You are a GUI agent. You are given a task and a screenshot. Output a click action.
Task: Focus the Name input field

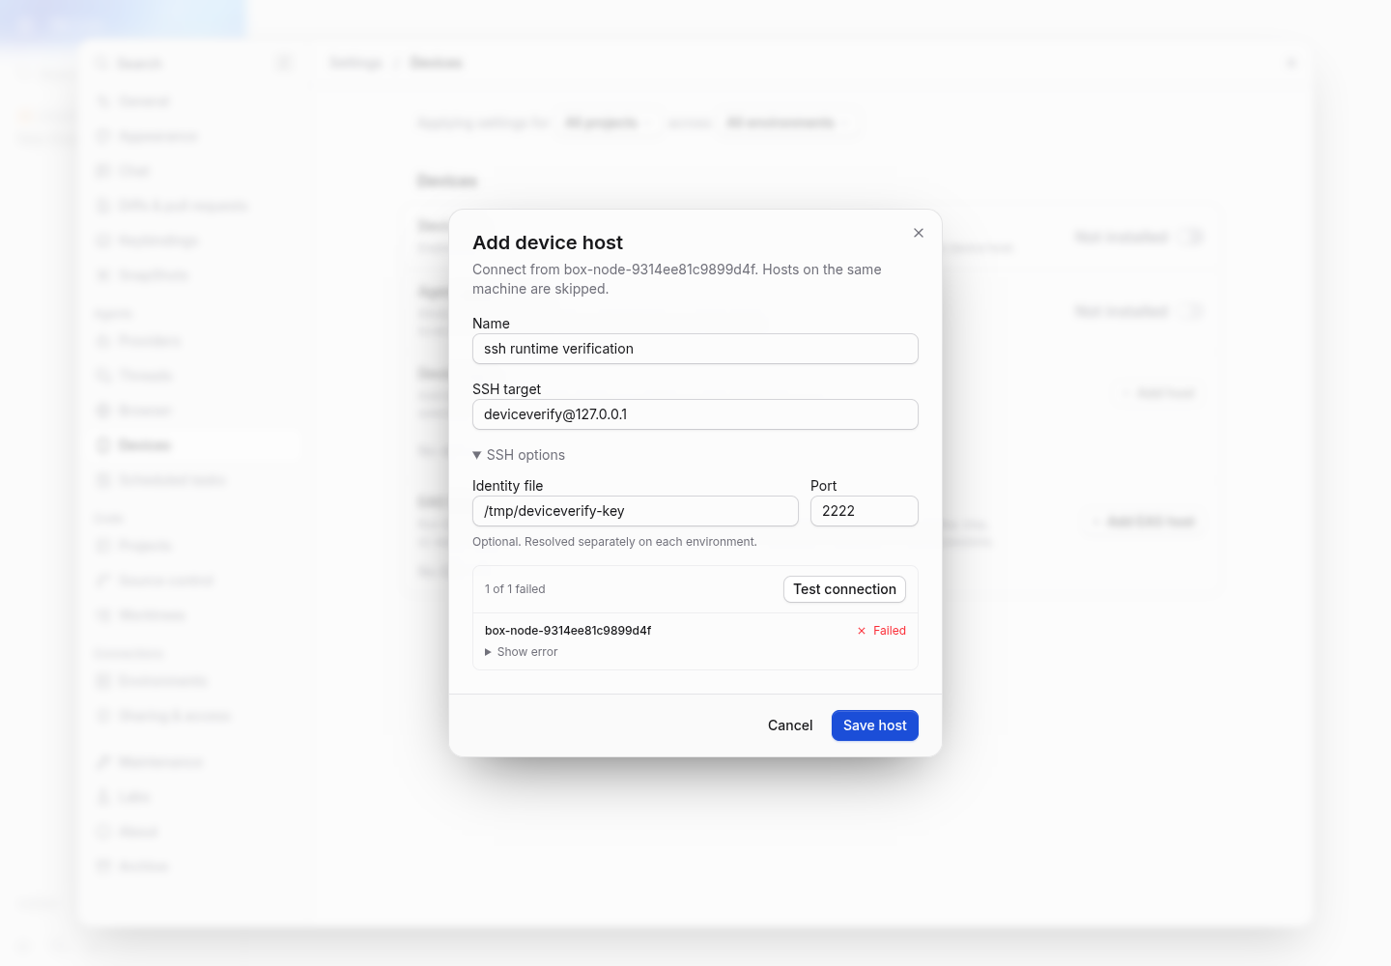[695, 349]
